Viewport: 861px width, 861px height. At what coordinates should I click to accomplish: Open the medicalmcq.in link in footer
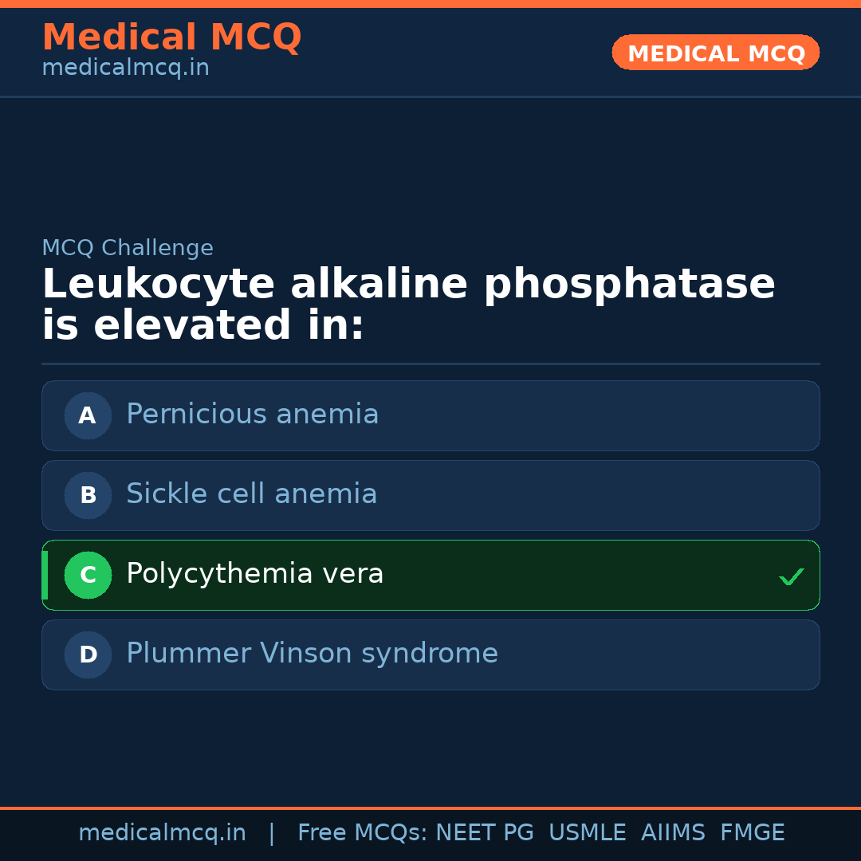[x=162, y=833]
